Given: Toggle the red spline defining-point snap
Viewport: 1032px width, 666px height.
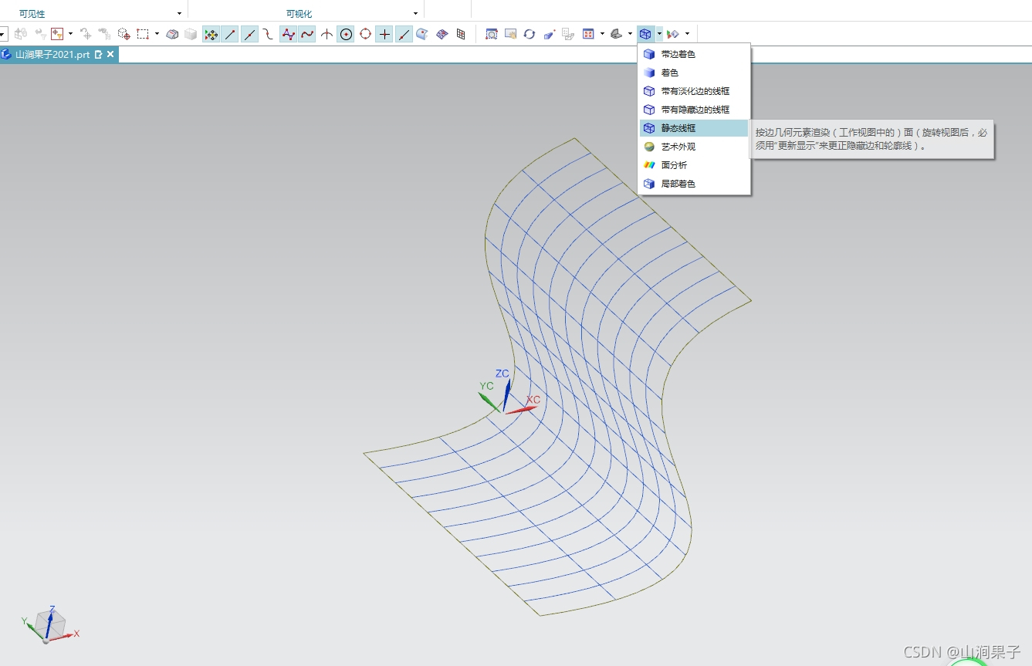Looking at the screenshot, I should tap(307, 34).
